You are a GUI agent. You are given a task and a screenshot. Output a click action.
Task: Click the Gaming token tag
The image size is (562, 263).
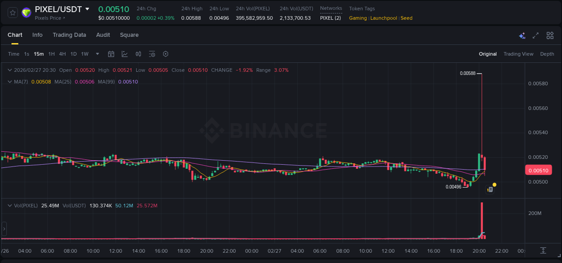coord(357,18)
